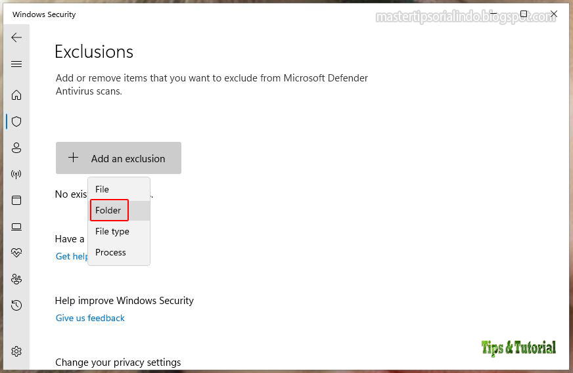Click the Help improve Windows Security heading

pyautogui.click(x=124, y=301)
